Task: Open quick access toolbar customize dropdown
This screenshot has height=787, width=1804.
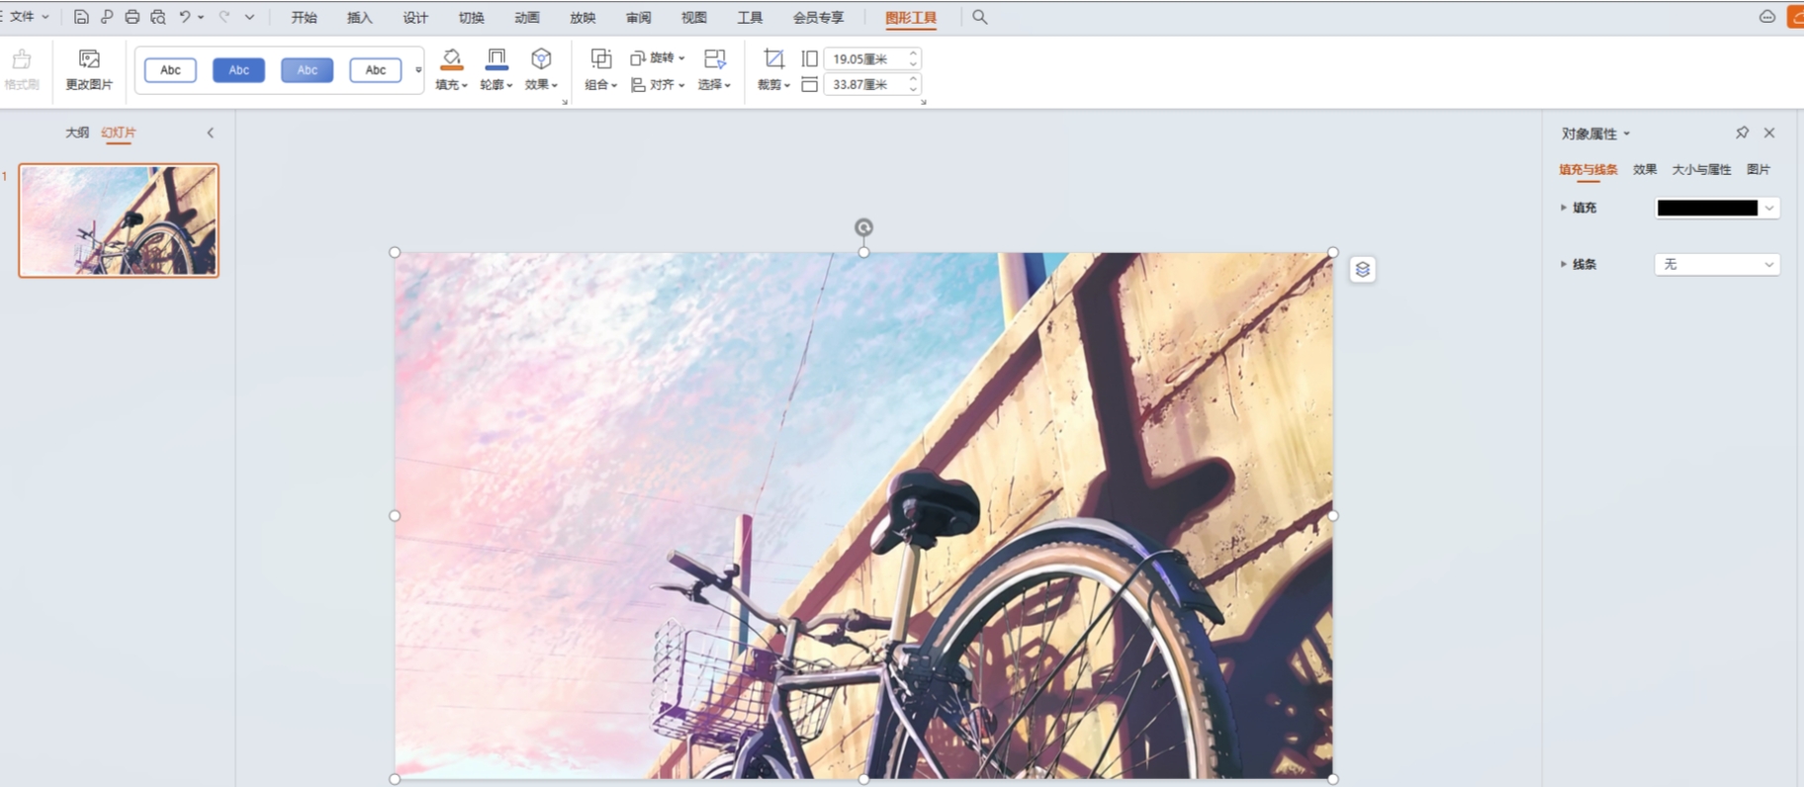Action: [x=249, y=17]
